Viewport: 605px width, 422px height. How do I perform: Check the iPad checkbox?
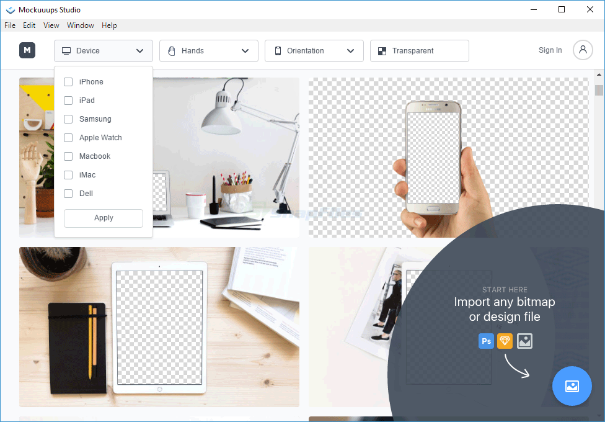pyautogui.click(x=68, y=101)
